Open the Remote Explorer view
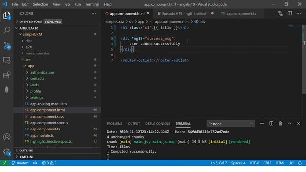Screen dimensions: 306x172 [7, 60]
